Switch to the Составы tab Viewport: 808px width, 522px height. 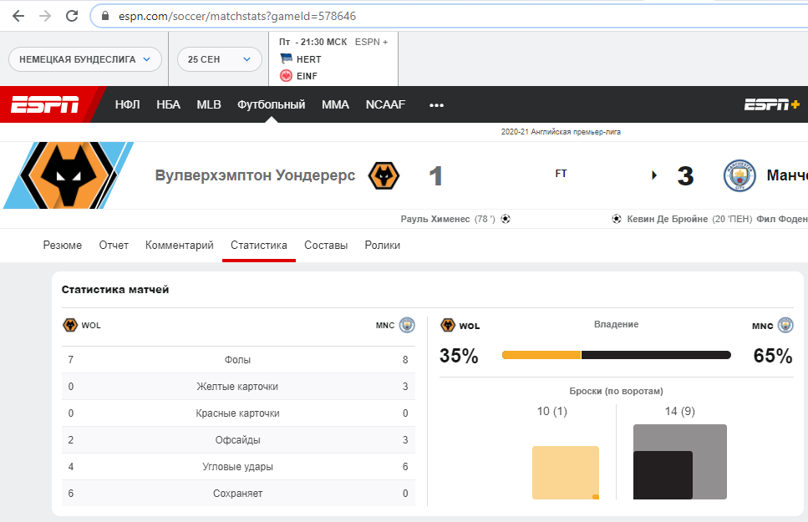(326, 245)
